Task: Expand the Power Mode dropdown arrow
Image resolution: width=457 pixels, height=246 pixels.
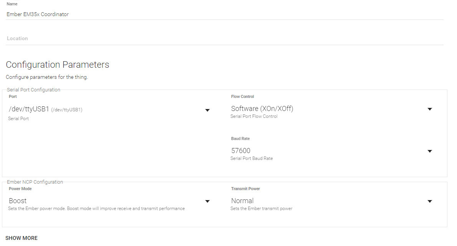Action: 207,201
